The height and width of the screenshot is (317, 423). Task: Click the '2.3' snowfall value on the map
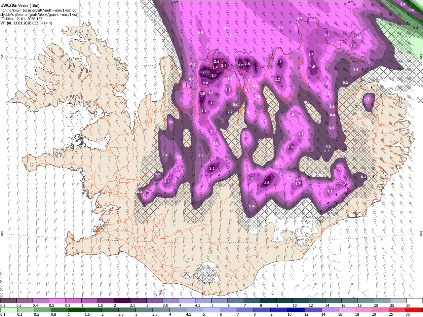click(256, 68)
